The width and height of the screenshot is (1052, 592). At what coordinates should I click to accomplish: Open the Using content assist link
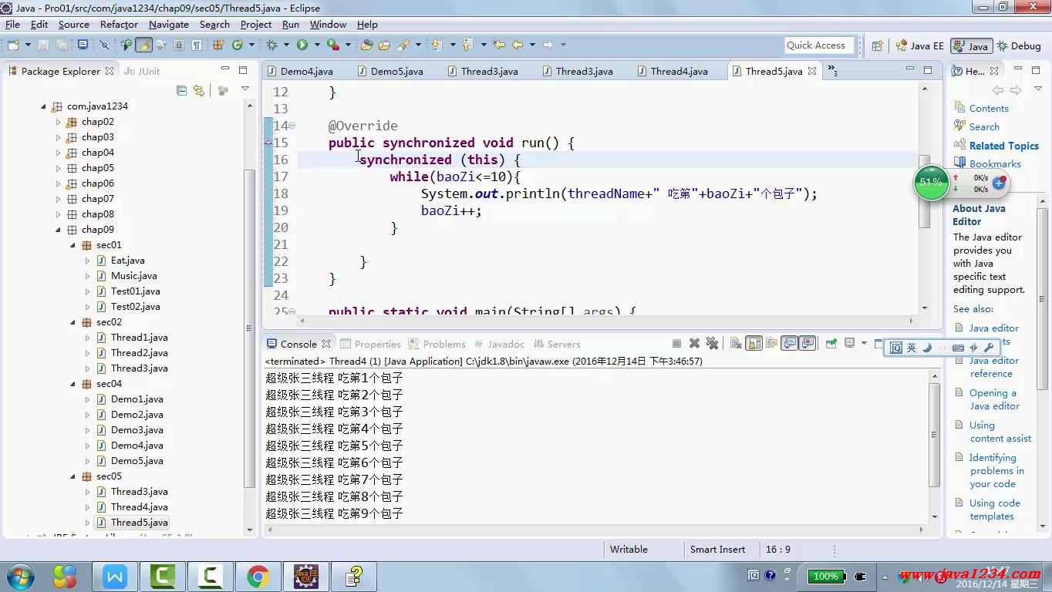point(1000,432)
